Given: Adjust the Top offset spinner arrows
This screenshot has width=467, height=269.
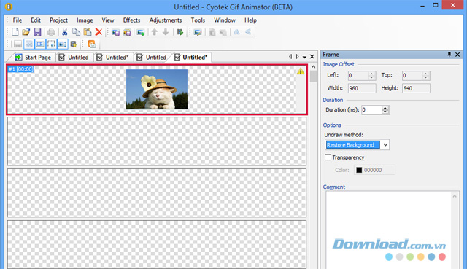Looking at the screenshot, I should pyautogui.click(x=426, y=76).
